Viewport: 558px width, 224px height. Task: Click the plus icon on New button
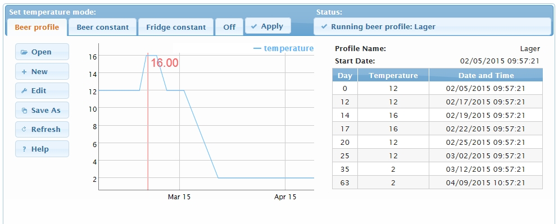(x=24, y=72)
